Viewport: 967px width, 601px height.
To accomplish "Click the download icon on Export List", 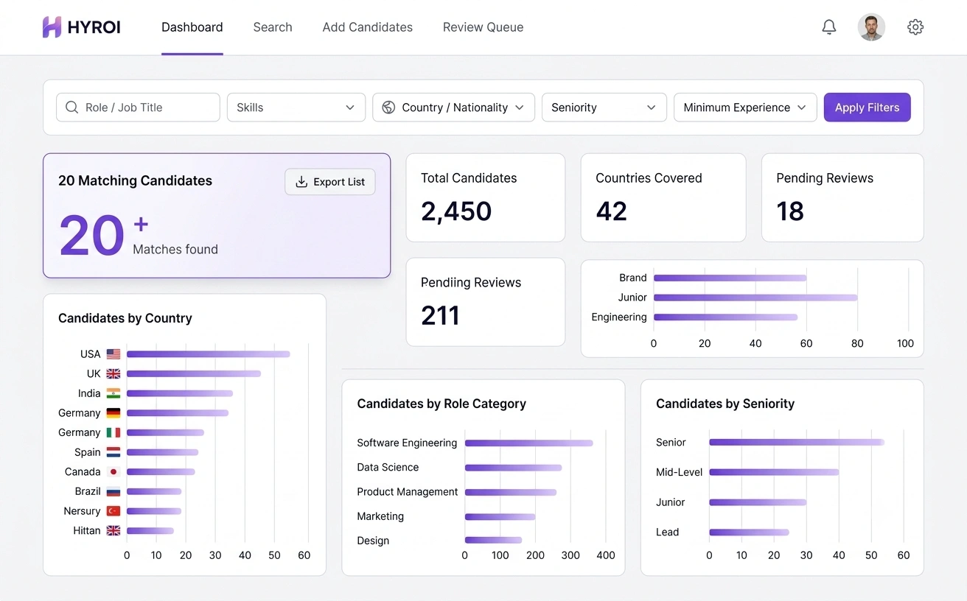I will point(301,182).
